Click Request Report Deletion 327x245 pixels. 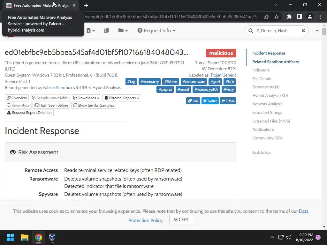point(29,113)
